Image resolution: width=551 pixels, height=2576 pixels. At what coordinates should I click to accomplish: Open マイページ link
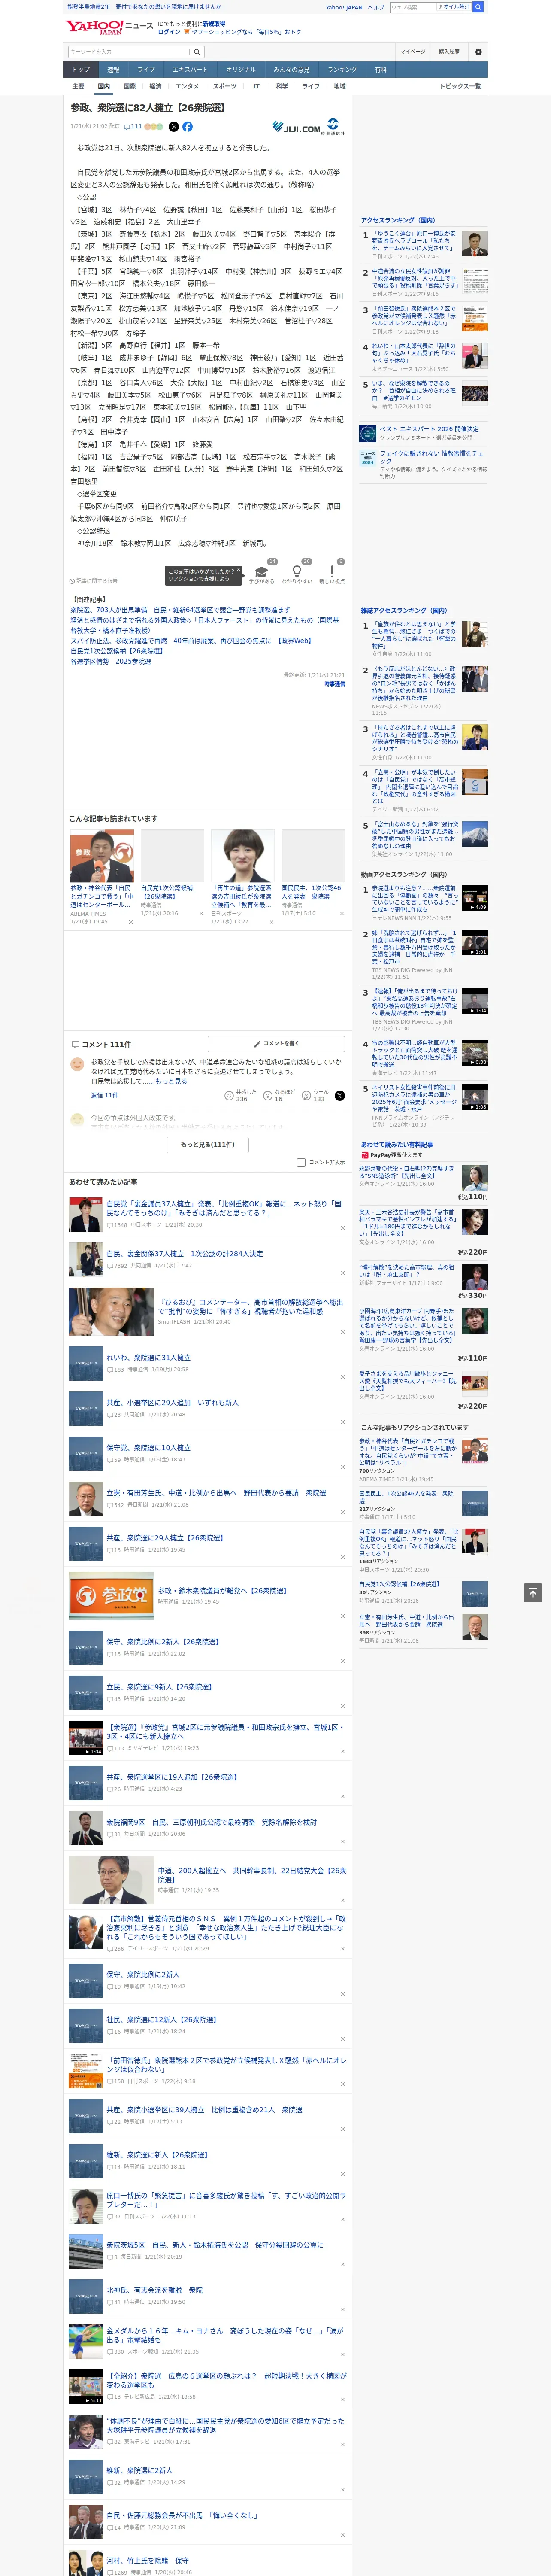click(x=413, y=51)
